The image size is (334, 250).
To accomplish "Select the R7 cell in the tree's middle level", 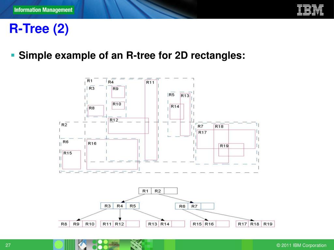I will click(194, 206).
